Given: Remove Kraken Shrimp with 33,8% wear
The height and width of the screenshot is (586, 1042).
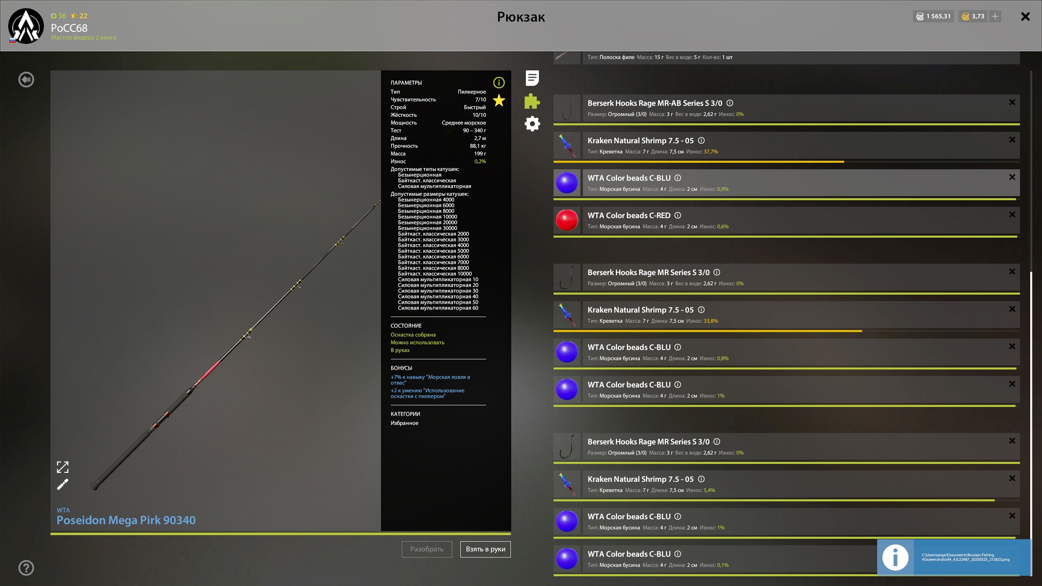Looking at the screenshot, I should point(1012,309).
